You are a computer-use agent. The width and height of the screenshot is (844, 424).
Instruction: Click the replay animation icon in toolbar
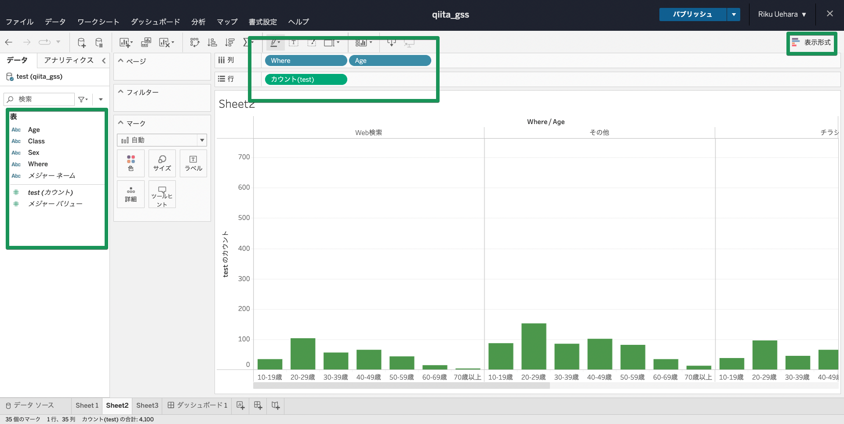(x=44, y=42)
